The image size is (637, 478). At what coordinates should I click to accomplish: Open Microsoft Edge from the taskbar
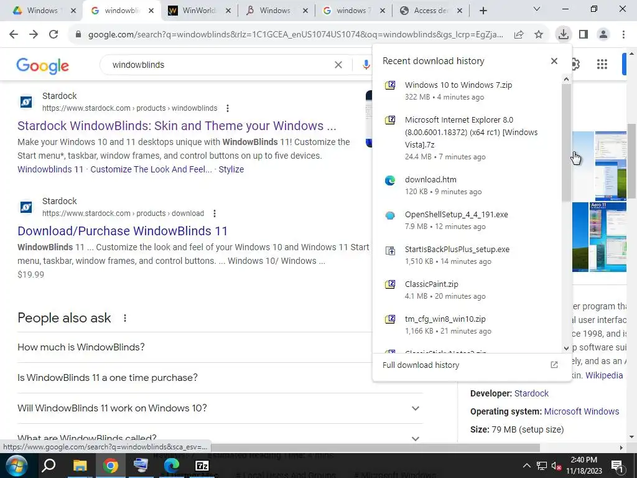pos(172,466)
